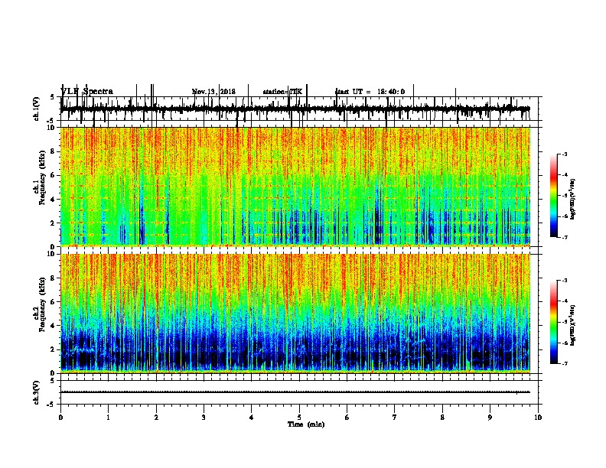Click the "8" kHz tick on ch.1 frequency axis
The height and width of the screenshot is (468, 606).
tap(53, 151)
